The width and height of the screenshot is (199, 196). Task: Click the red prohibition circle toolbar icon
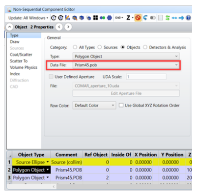click(138, 18)
